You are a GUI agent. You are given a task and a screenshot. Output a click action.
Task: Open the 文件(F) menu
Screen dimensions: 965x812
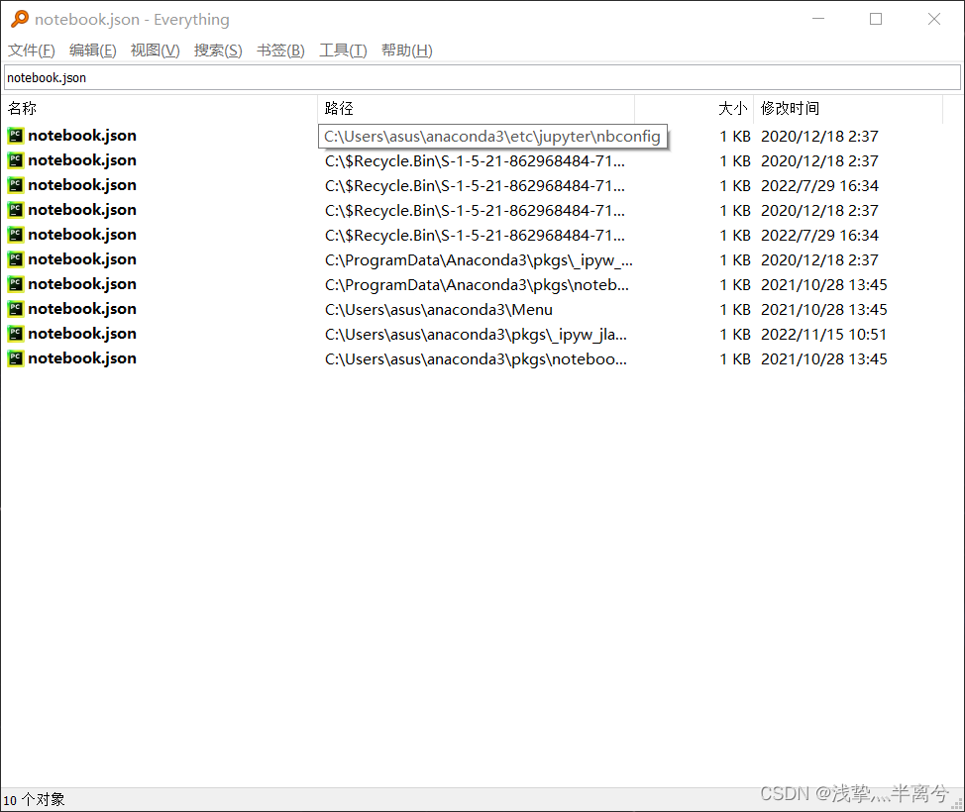pyautogui.click(x=32, y=51)
